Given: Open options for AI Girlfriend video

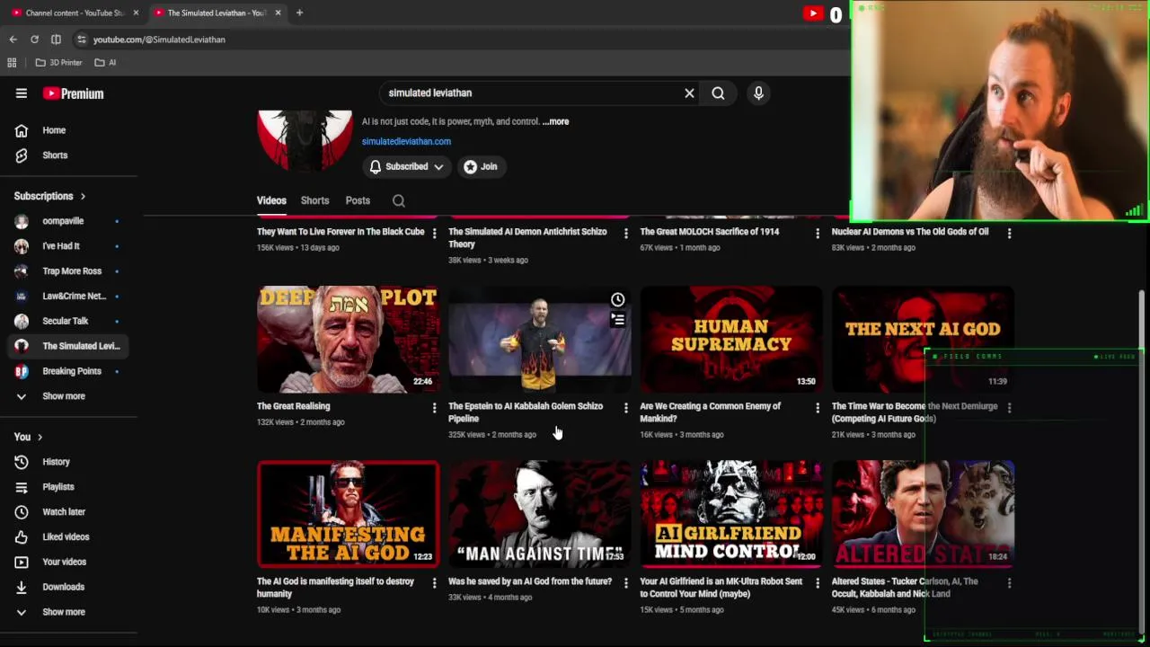Looking at the screenshot, I should click(x=817, y=583).
